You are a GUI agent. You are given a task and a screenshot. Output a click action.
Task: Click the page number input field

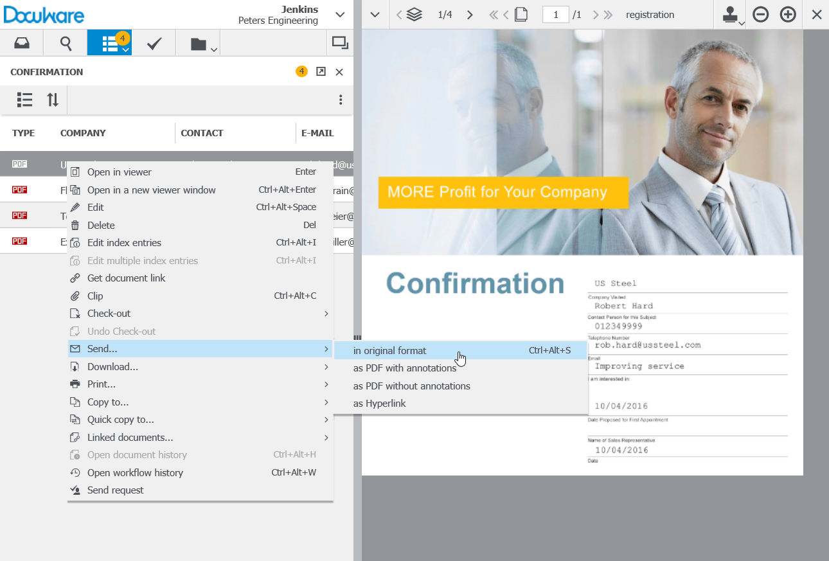[x=555, y=13]
